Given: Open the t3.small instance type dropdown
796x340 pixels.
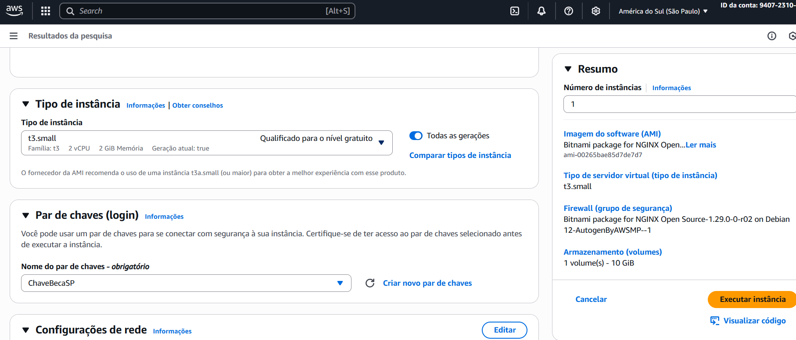Looking at the screenshot, I should point(207,143).
